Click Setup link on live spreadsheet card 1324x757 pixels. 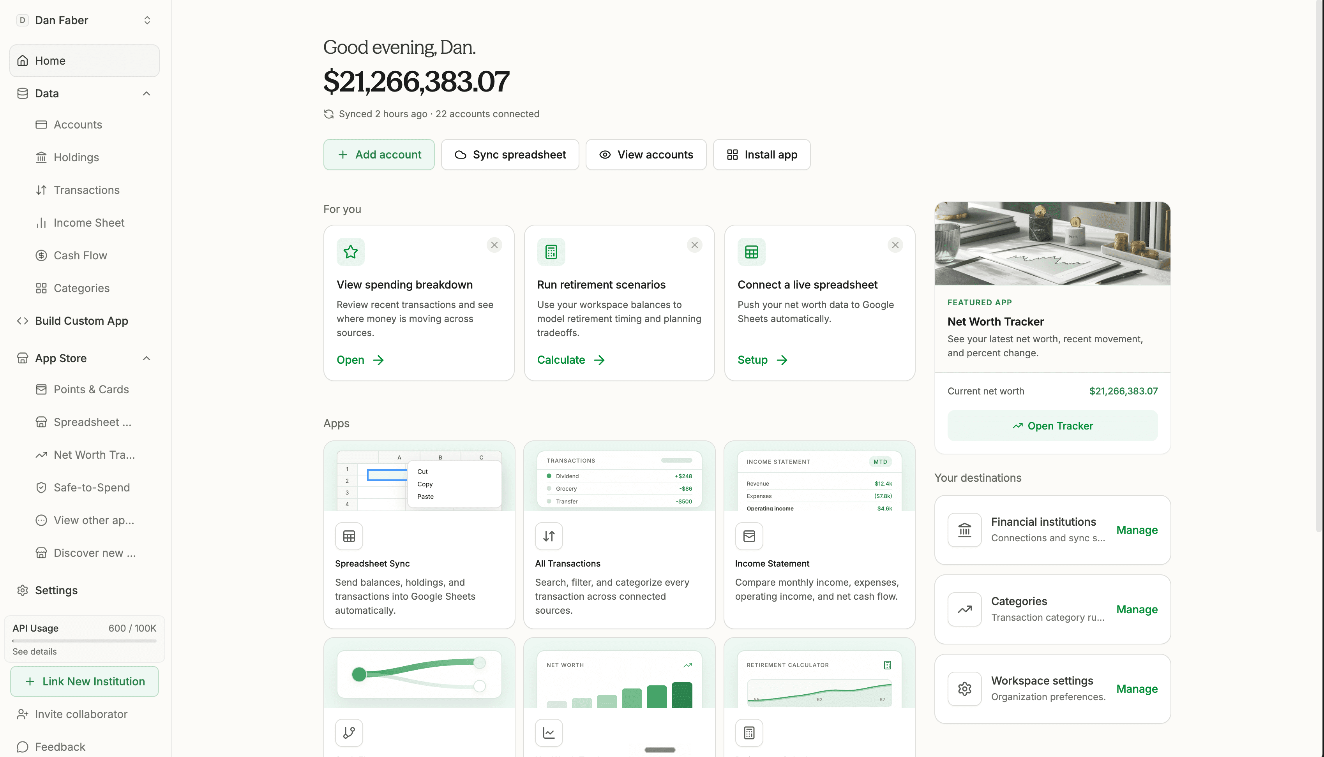click(x=762, y=360)
